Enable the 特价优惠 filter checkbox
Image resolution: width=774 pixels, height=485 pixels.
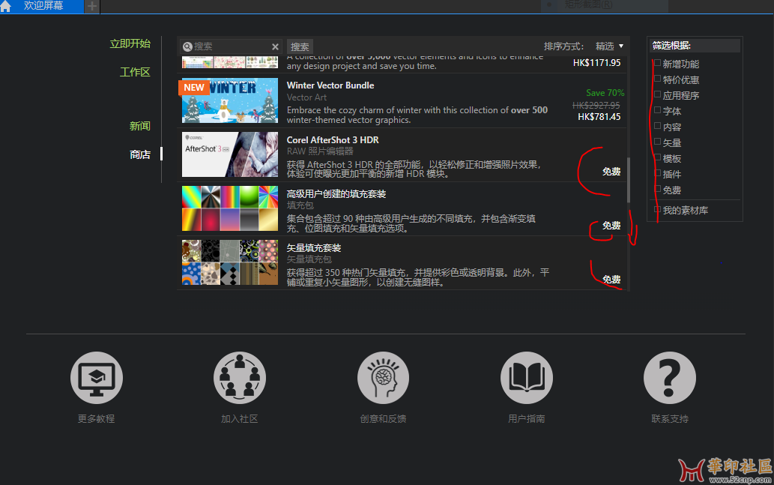[658, 79]
